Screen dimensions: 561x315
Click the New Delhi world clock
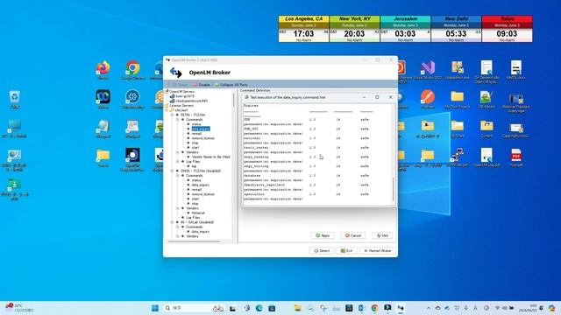[456, 29]
